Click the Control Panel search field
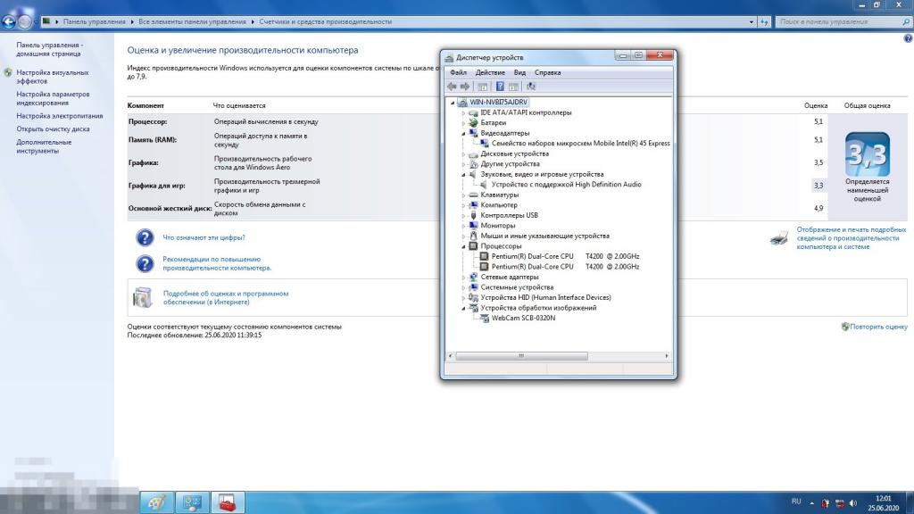This screenshot has height=514, width=914. point(843,22)
